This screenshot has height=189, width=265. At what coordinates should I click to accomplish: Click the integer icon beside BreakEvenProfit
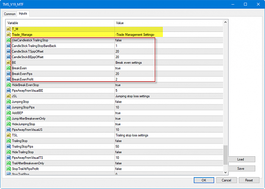8,79
